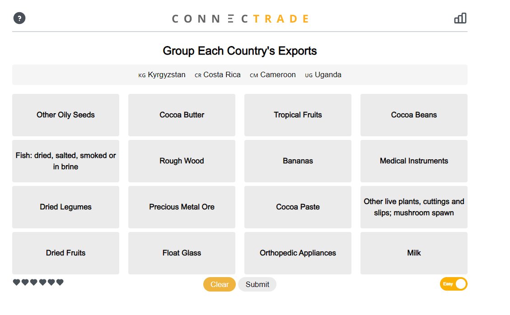Select the Cocoa Butter tile
Viewport: 510px width, 315px height.
pos(182,115)
